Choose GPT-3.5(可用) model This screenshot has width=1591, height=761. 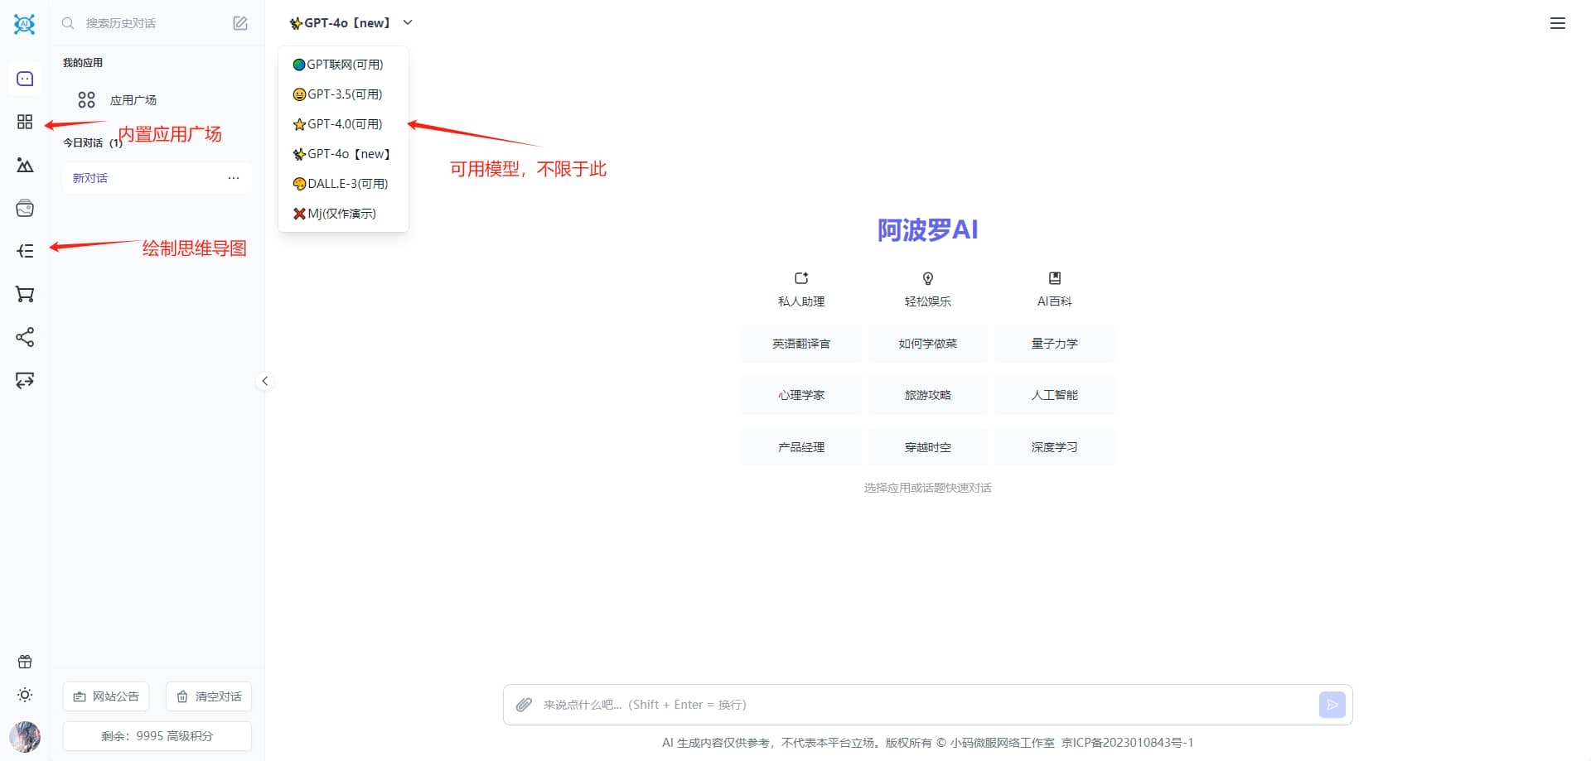pyautogui.click(x=343, y=94)
